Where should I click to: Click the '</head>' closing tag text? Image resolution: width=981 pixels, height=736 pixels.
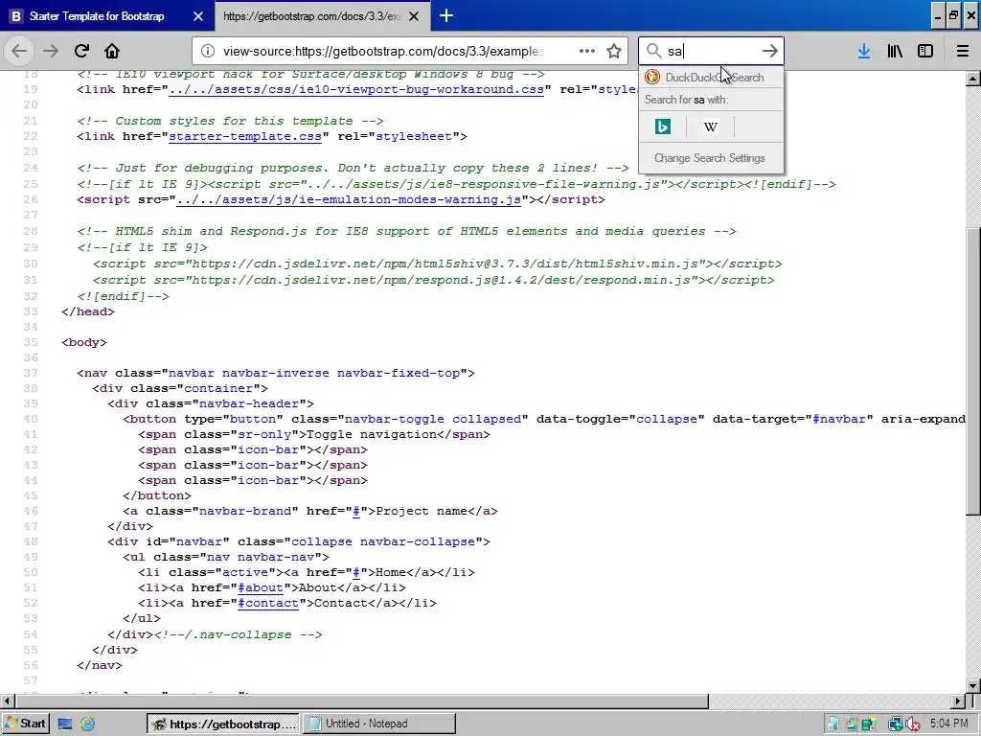click(x=88, y=311)
